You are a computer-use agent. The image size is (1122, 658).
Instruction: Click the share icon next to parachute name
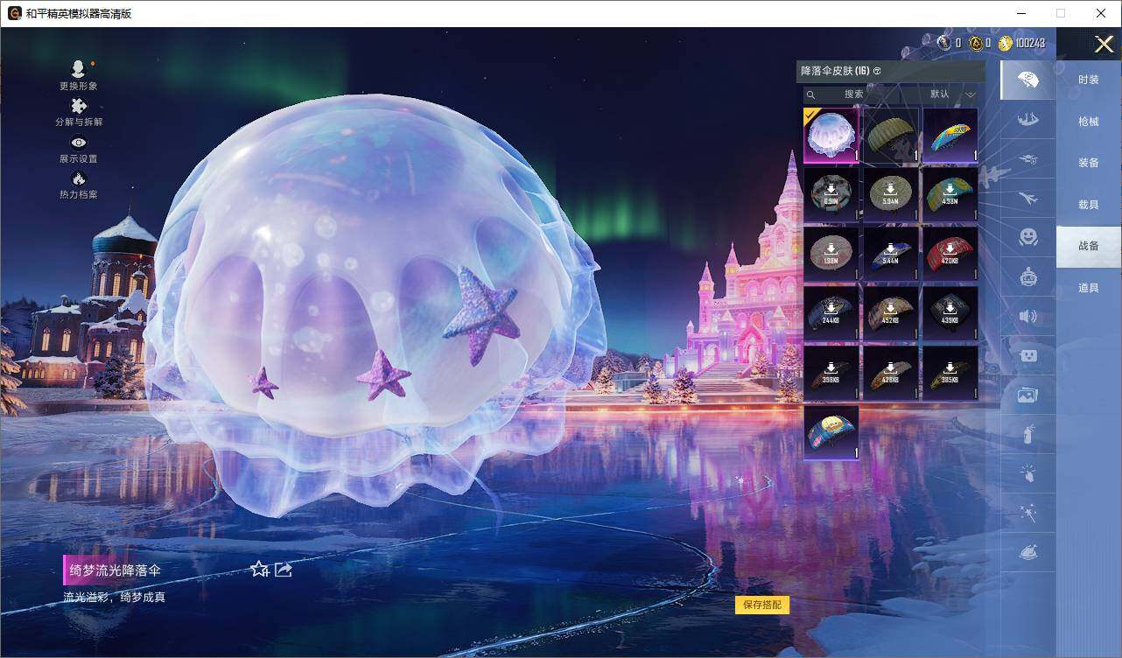(x=283, y=569)
